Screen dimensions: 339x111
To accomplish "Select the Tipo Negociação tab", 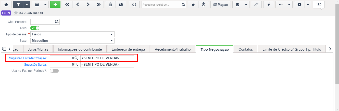I will [215, 49].
